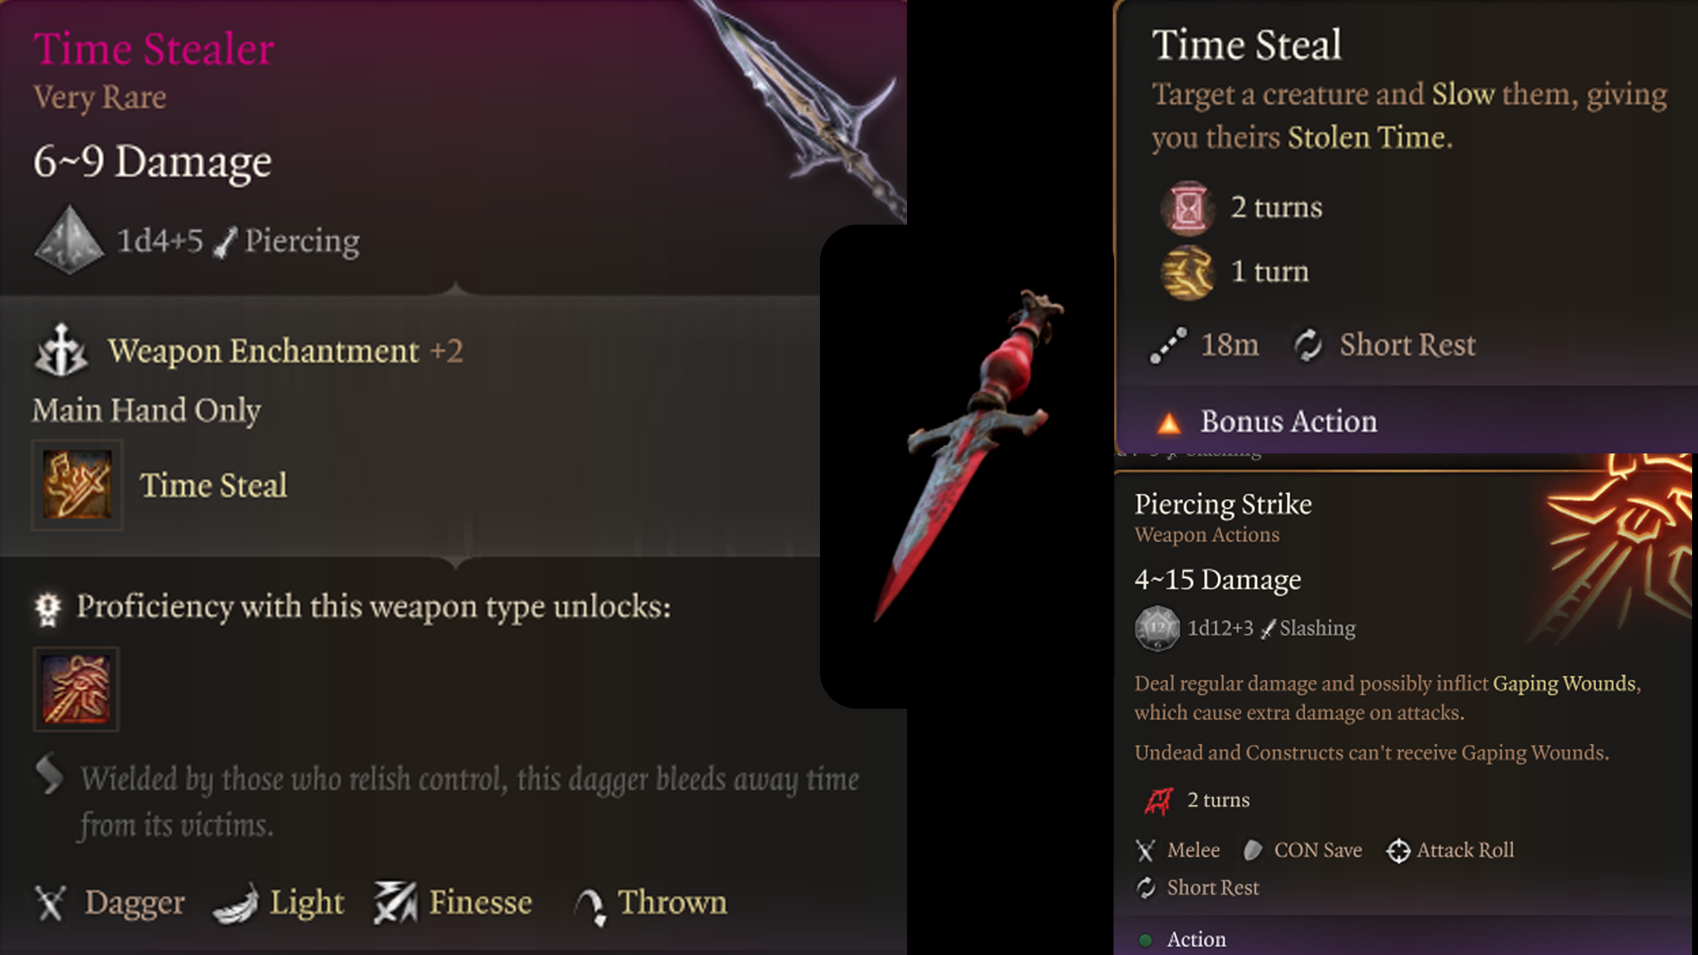Click the highlighted Slow keyword

click(1463, 95)
